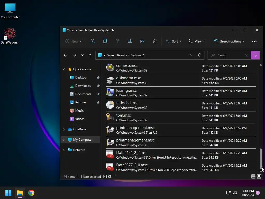Viewport: 265px width, 199px height.
Task: Click File Explorer in the taskbar
Action: 20,193
